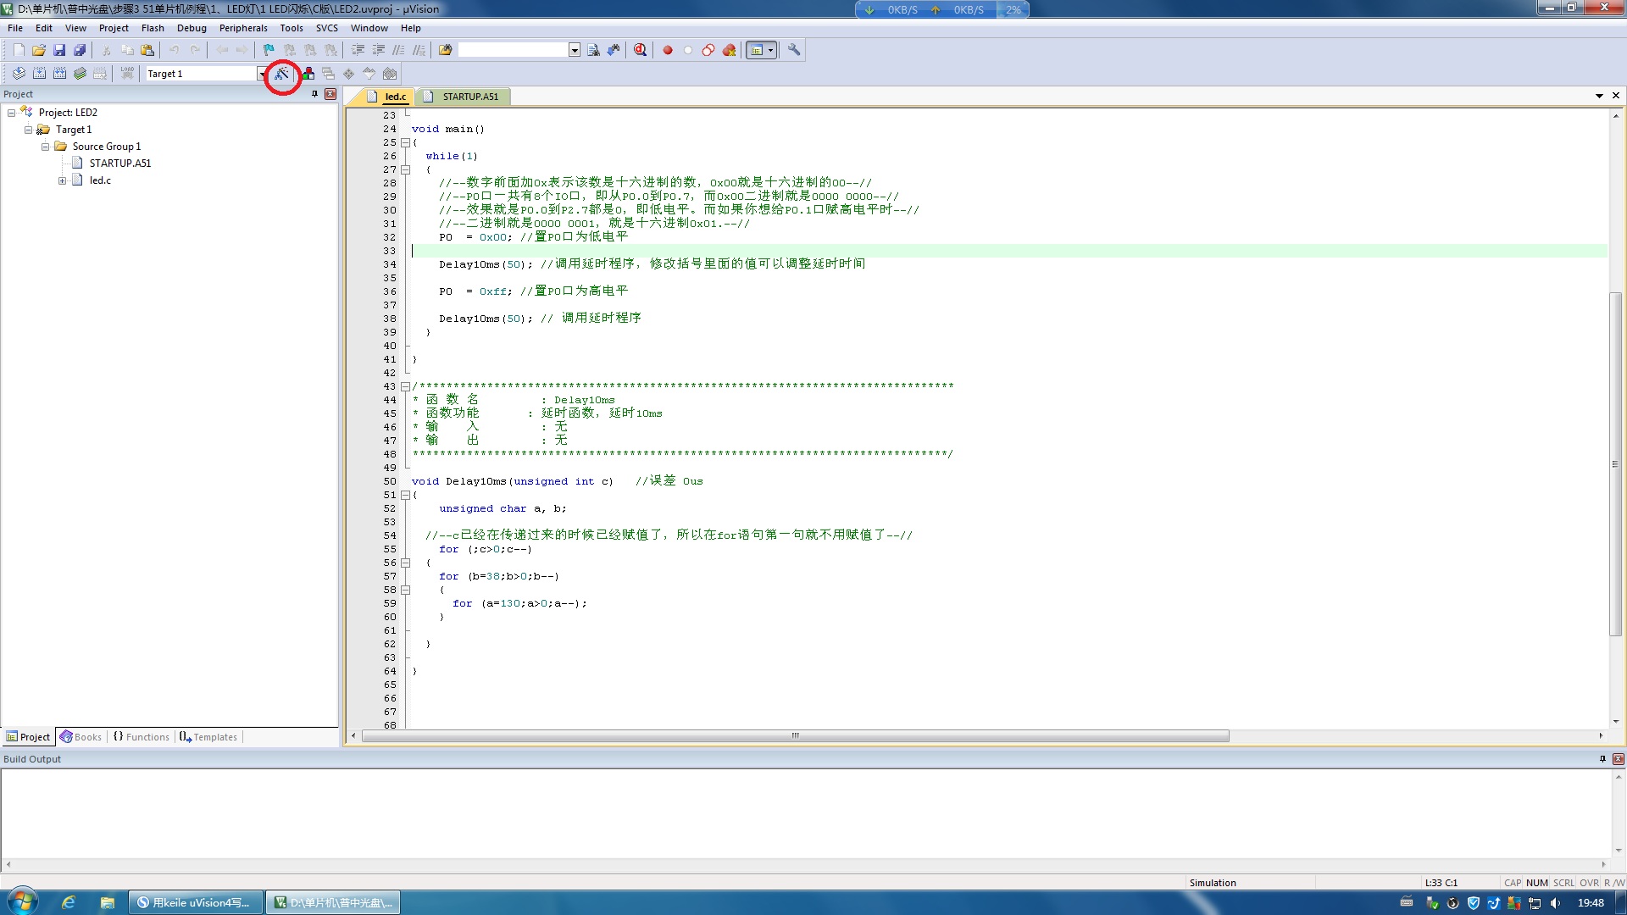Image resolution: width=1627 pixels, height=915 pixels.
Task: Collapse the Delay10ms fold at line 51
Action: pyautogui.click(x=405, y=496)
